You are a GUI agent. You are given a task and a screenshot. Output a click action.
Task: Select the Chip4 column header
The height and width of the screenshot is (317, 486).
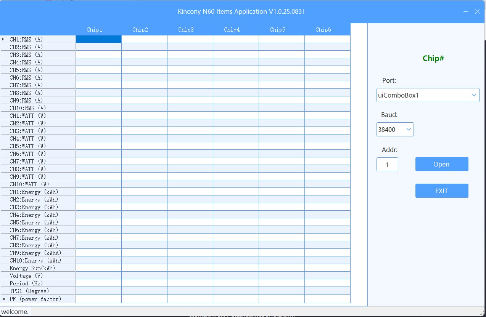(x=232, y=30)
